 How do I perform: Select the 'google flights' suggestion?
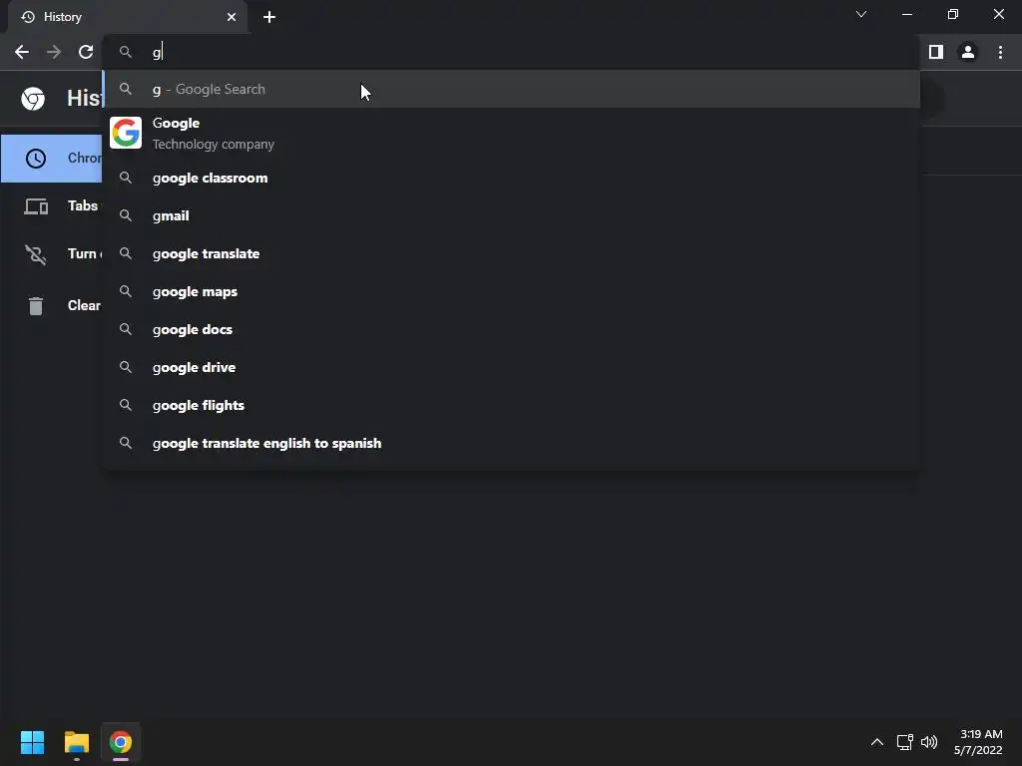(x=512, y=405)
